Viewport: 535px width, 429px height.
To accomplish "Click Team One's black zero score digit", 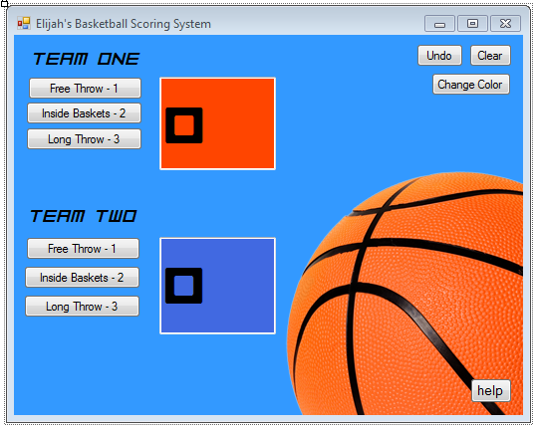I will [184, 125].
